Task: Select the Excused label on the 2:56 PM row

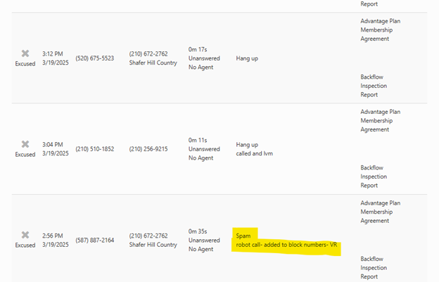Action: pyautogui.click(x=25, y=245)
